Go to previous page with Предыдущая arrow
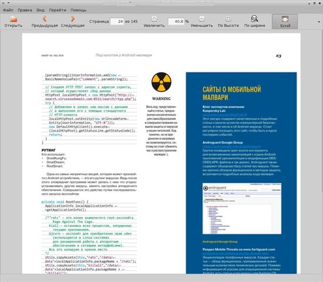The image size is (323, 282). pyautogui.click(x=45, y=19)
